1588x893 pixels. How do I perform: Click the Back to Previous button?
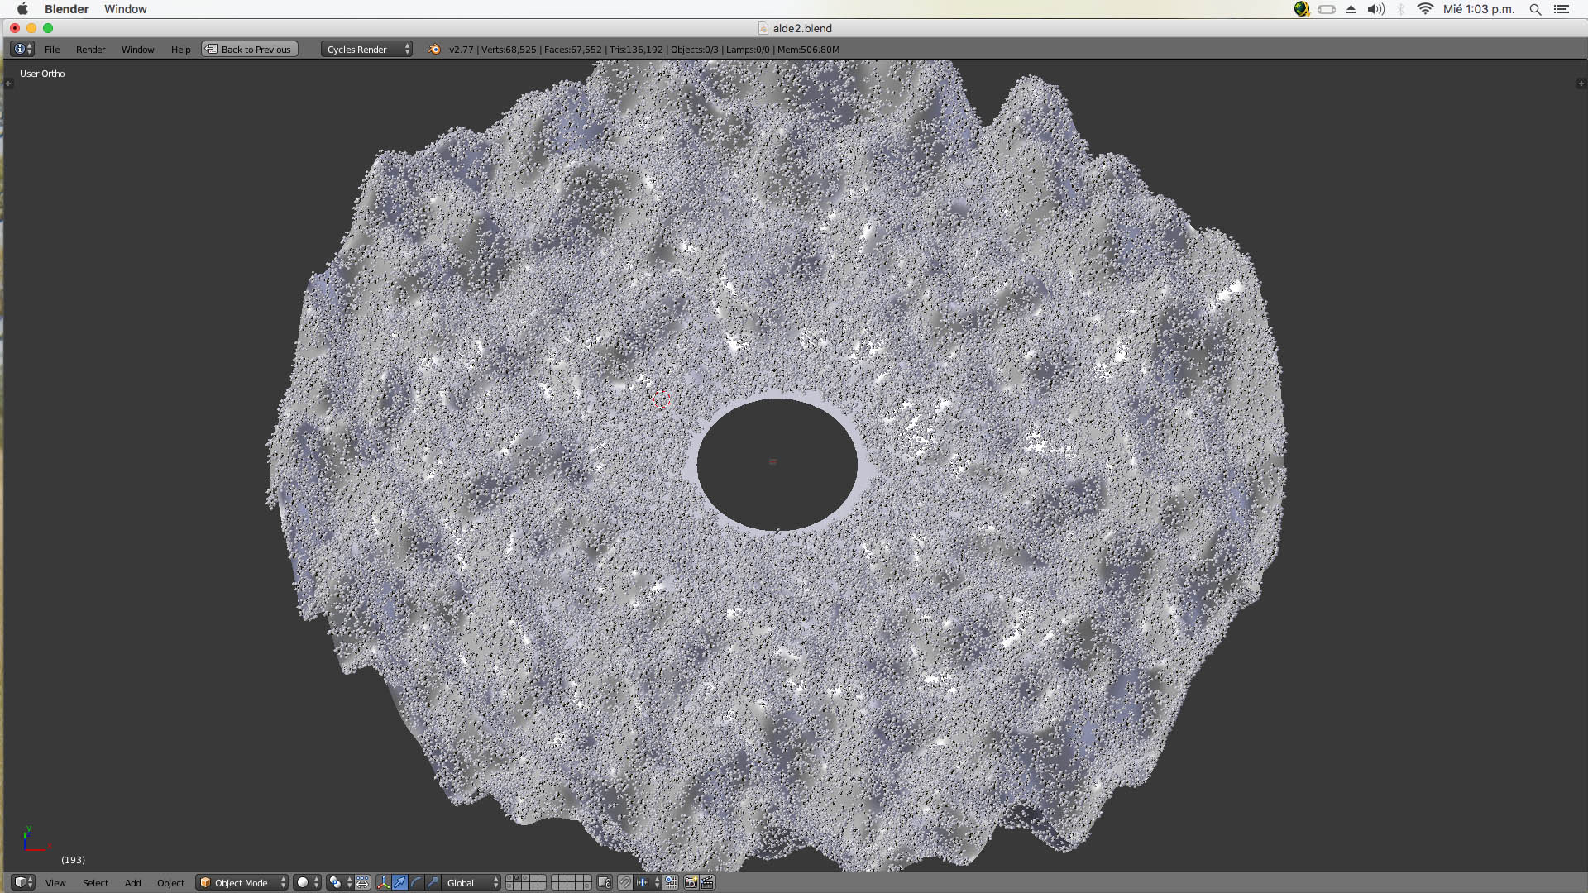(250, 50)
